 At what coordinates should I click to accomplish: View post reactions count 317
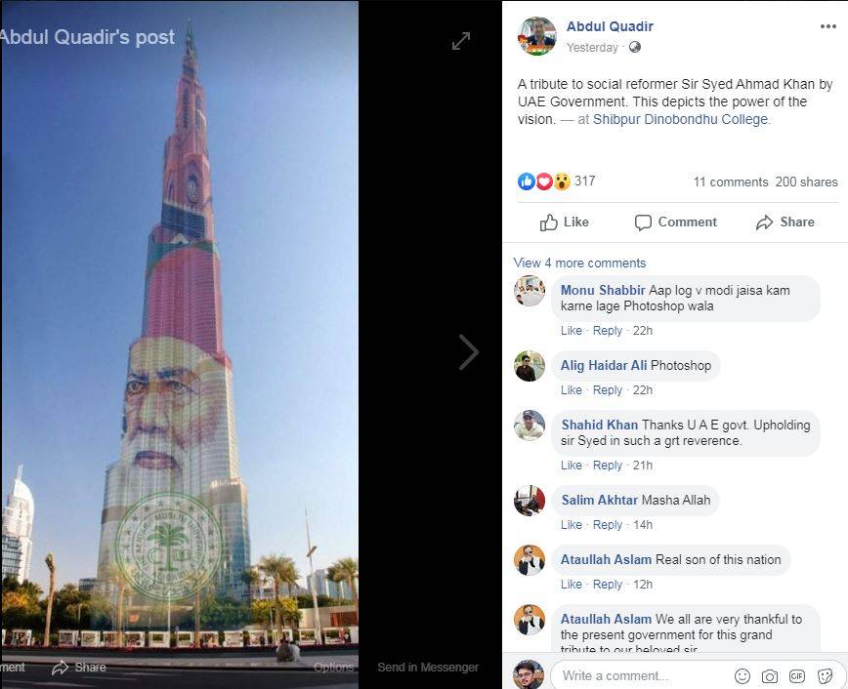[584, 182]
